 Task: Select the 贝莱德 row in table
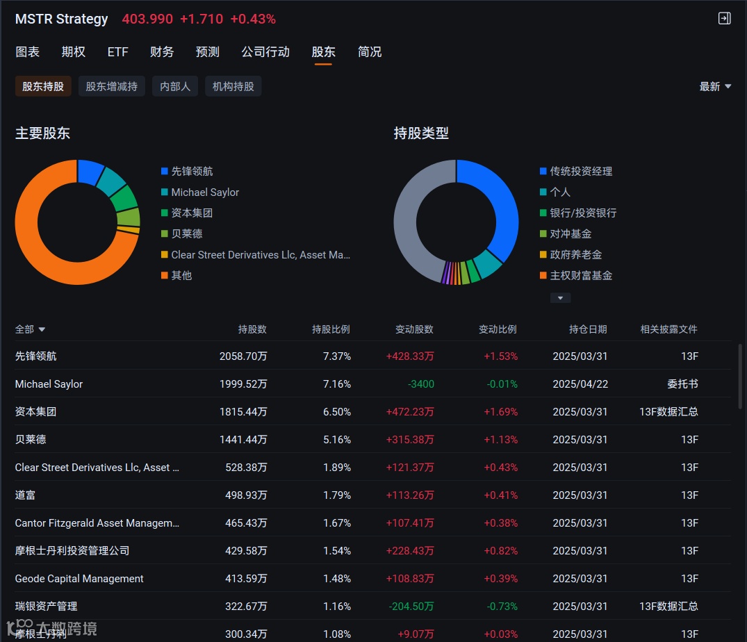[372, 439]
